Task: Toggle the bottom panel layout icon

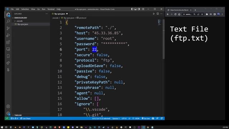Action: 136,9
